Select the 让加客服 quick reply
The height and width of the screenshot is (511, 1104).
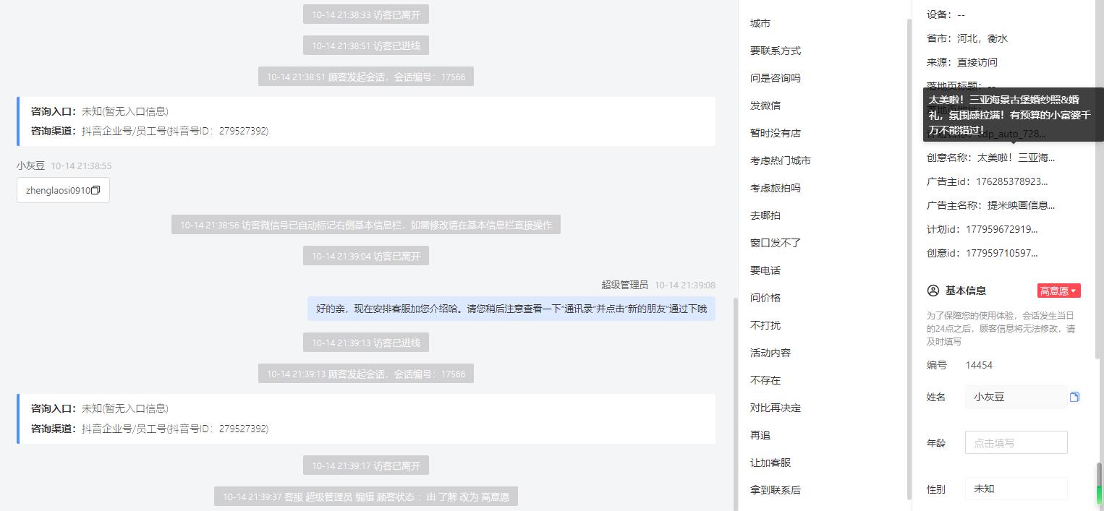[770, 463]
